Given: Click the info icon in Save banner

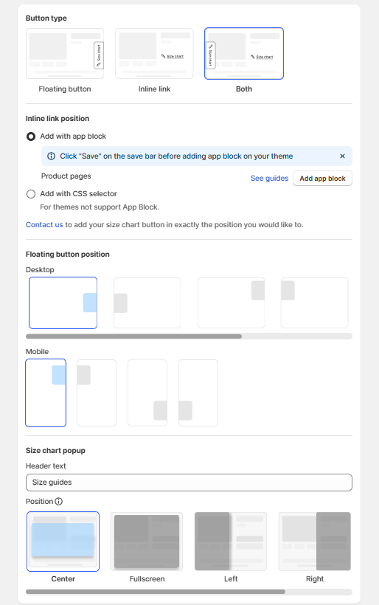Looking at the screenshot, I should tap(51, 156).
